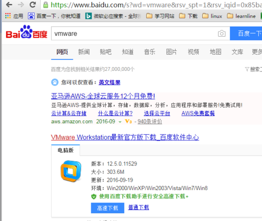Click the Win2000/WinXP environment text
This screenshot has height=221, width=262.
[157, 188]
